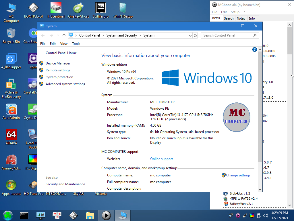
Task: Open Device Manager link
Action: 58,63
